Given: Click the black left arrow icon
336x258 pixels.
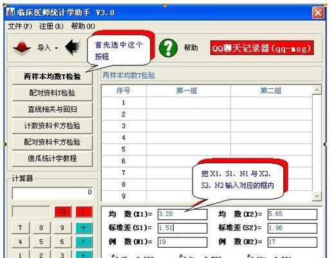Looking at the screenshot, I should (73, 47).
